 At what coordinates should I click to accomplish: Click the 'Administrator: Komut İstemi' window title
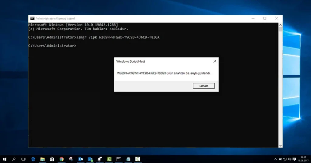pos(55,19)
